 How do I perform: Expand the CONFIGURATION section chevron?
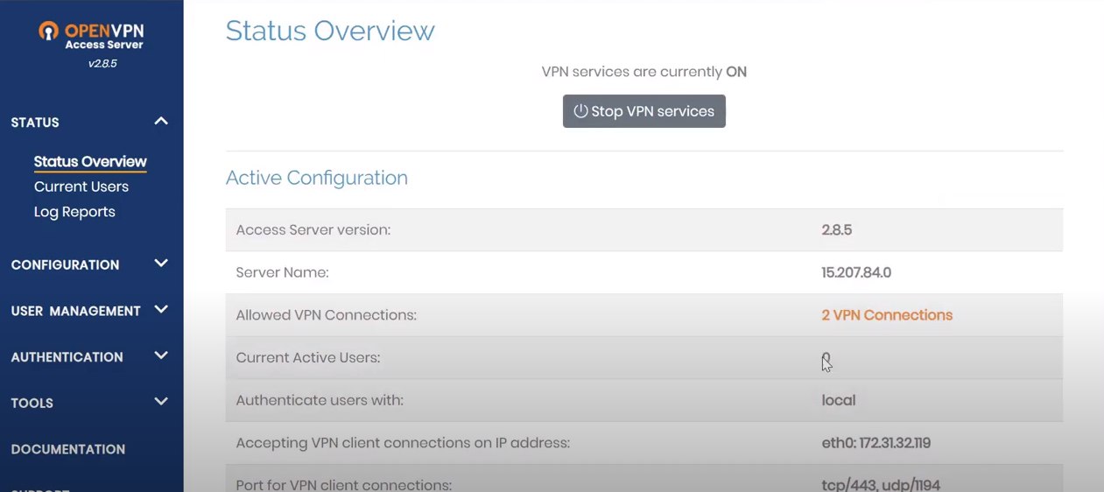(161, 263)
